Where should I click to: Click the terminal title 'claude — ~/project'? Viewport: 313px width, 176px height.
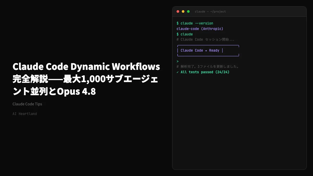[210, 11]
